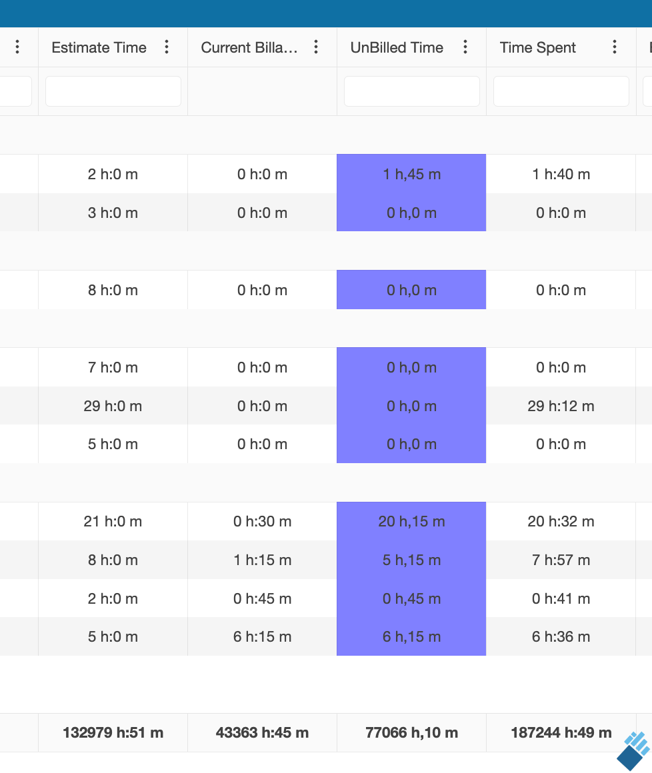Sort by UnBilled Time column header
Image resolution: width=652 pixels, height=773 pixels.
click(x=397, y=48)
